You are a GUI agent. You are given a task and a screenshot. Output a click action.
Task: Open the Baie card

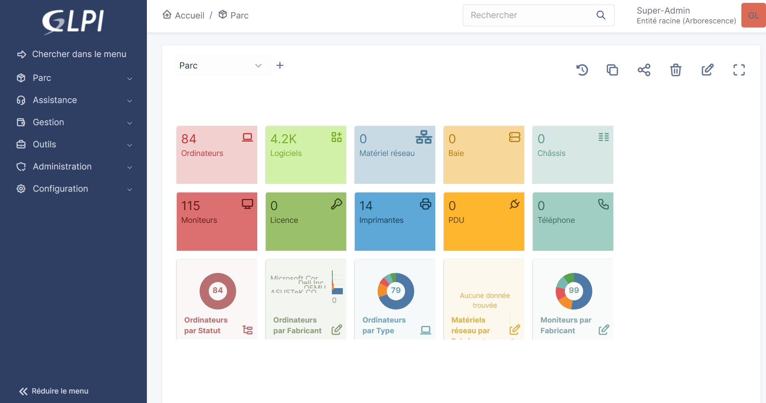click(484, 155)
